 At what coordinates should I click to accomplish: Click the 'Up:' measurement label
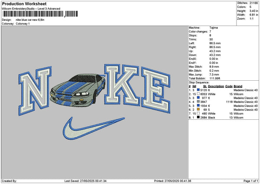point(191,51)
